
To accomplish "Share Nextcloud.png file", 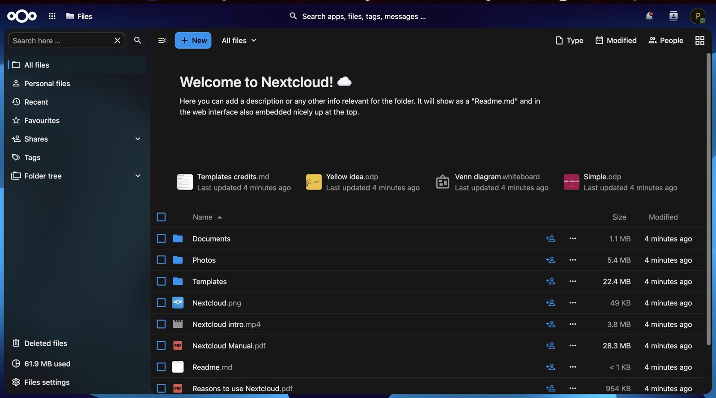I will (550, 303).
